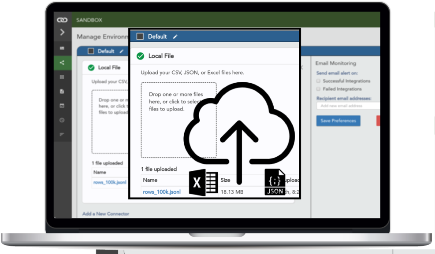Open the share/connections icon highlighted in green

coord(62,63)
